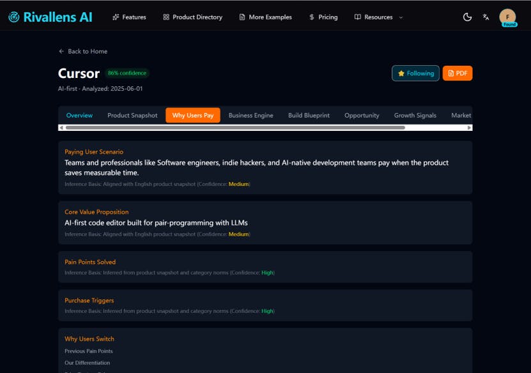The height and width of the screenshot is (373, 531).
Task: Click the Why Users Switch heading
Action: click(89, 339)
